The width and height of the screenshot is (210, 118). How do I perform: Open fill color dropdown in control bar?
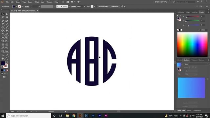16,7
